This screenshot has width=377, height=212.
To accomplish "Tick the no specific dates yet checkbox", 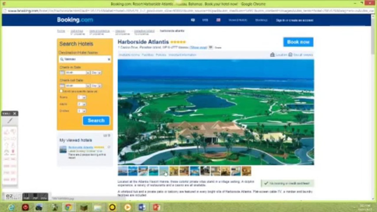I will coord(61,91).
